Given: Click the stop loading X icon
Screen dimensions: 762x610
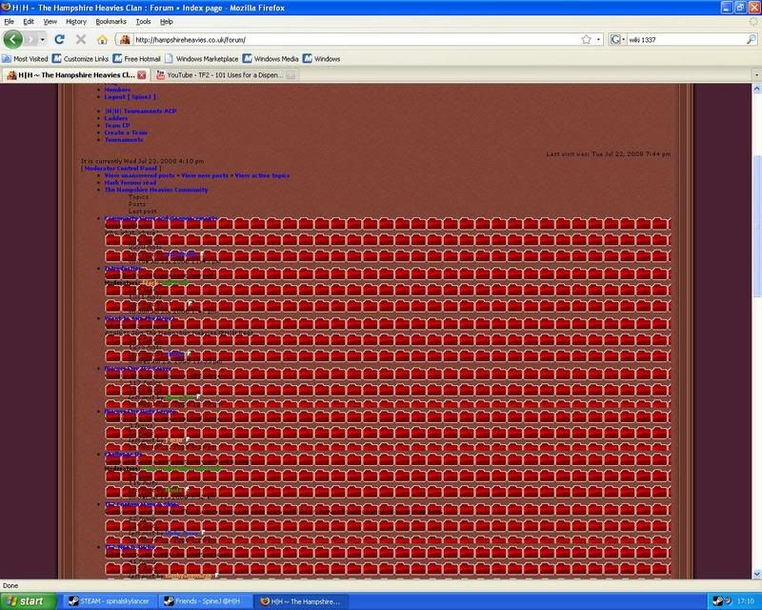Looking at the screenshot, I should pos(80,40).
